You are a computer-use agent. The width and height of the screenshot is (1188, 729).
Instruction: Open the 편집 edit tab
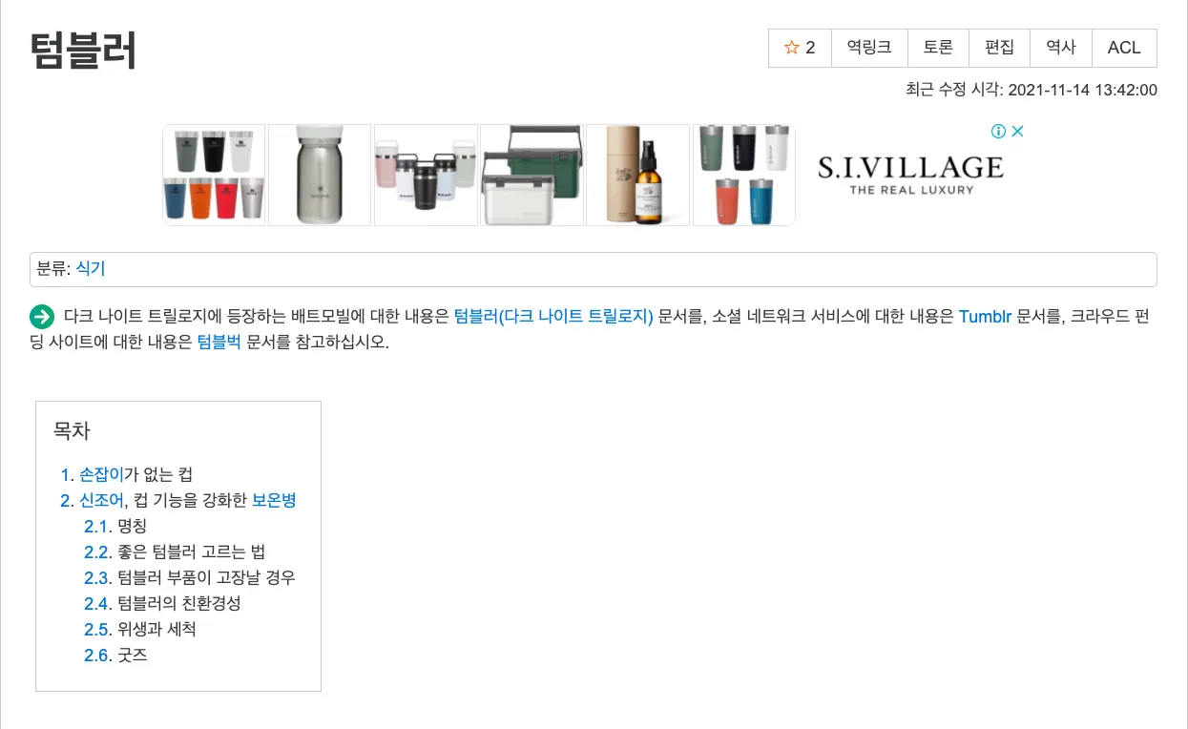[x=999, y=48]
